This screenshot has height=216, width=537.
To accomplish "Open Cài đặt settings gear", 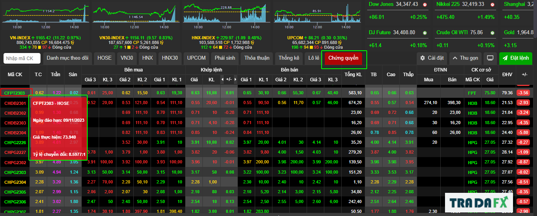I will pos(432,58).
